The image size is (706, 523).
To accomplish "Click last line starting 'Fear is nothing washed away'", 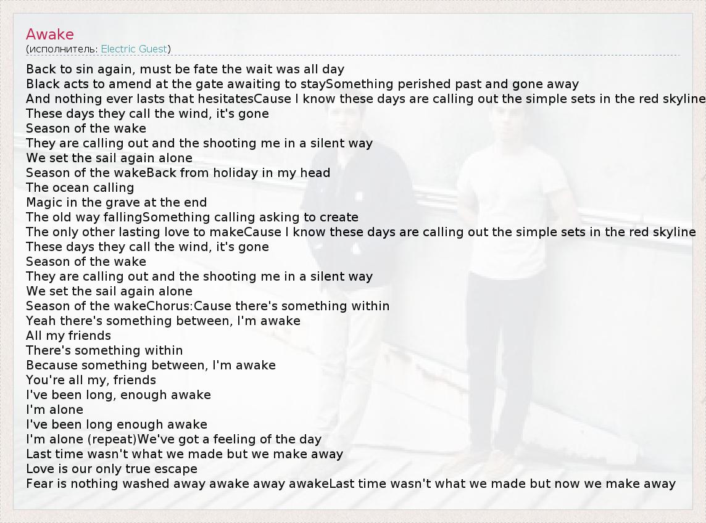I will pos(351,484).
